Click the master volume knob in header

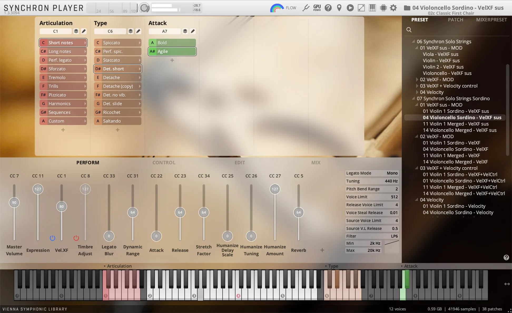pyautogui.click(x=144, y=8)
